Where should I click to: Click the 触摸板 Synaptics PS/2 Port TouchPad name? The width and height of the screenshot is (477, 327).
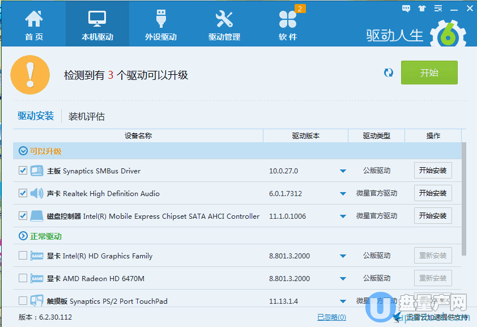coord(107,301)
